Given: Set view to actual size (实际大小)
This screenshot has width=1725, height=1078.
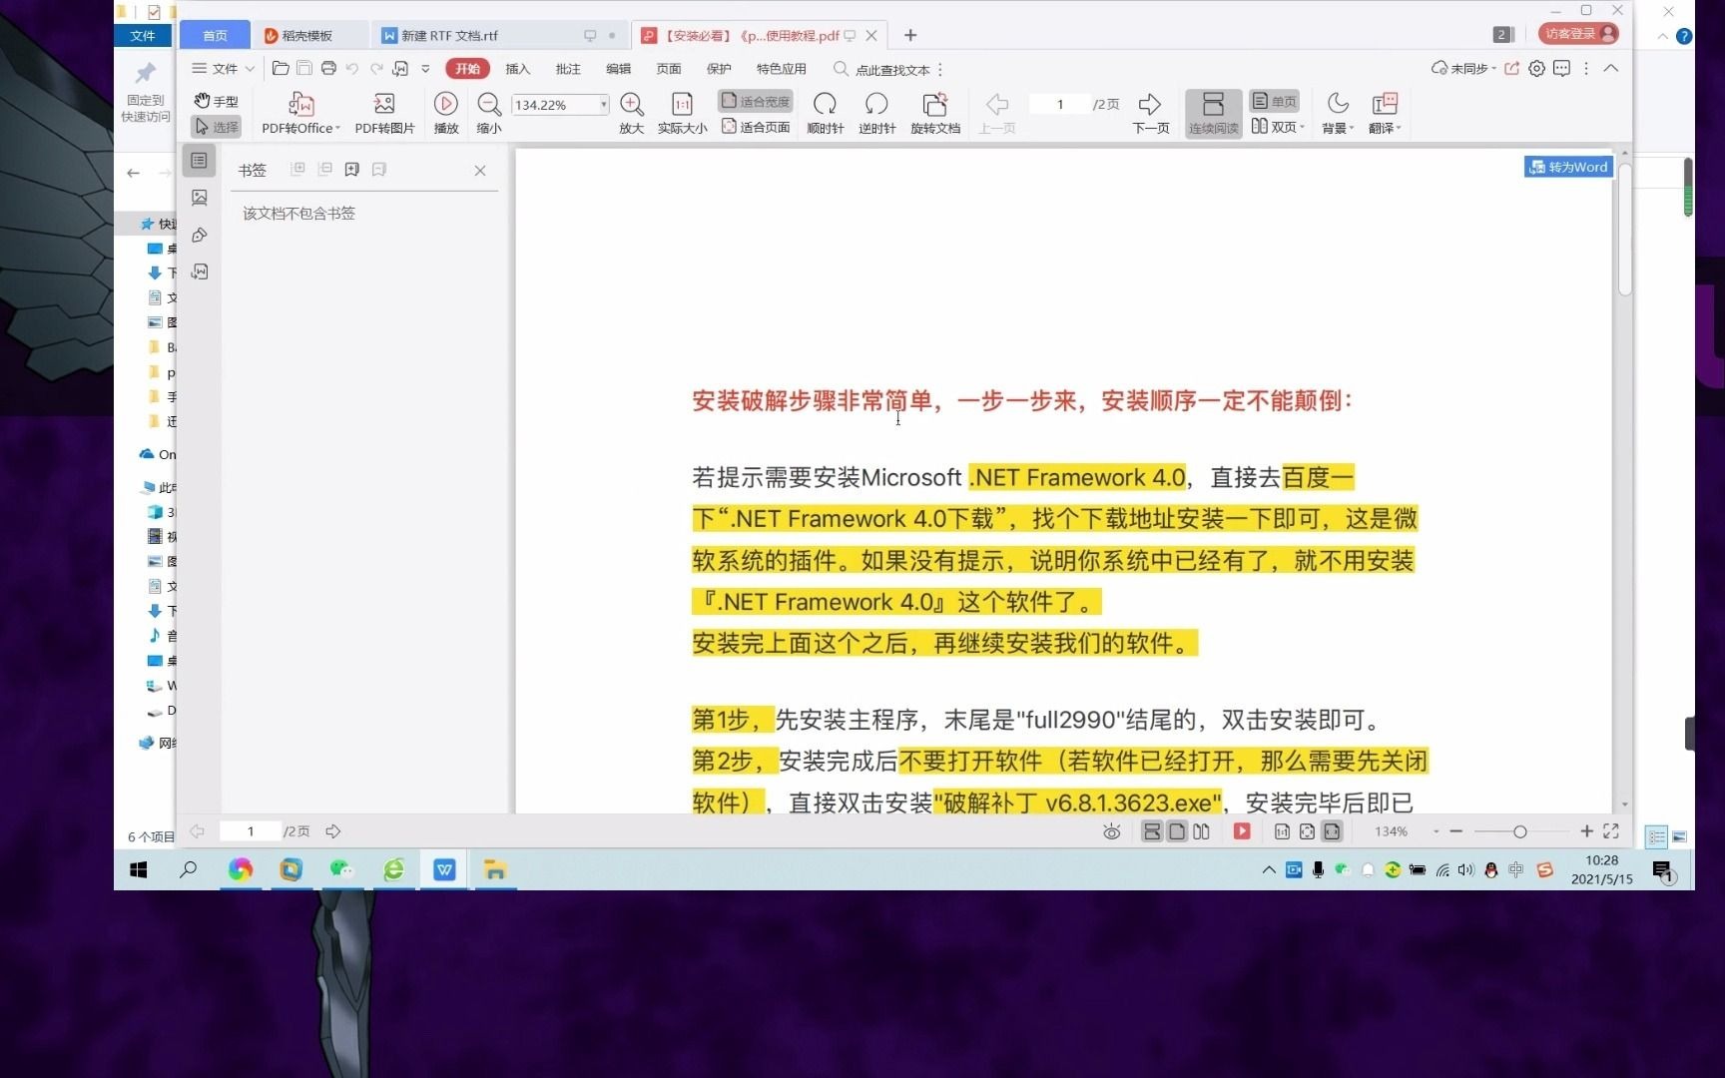Looking at the screenshot, I should pyautogui.click(x=682, y=113).
